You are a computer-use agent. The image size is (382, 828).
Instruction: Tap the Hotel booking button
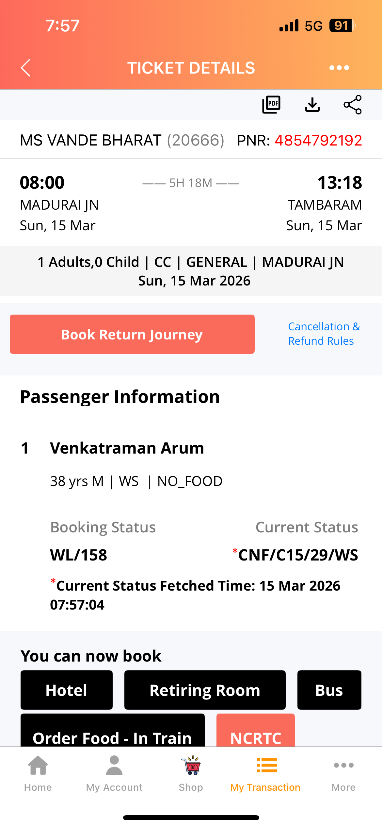(67, 690)
